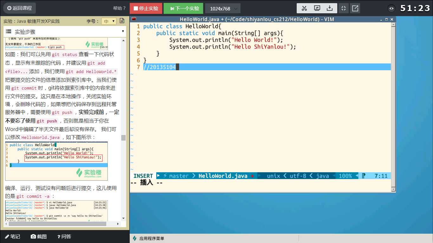This screenshot has height=243, width=433.
Task: Click the line 2 main method declaration
Action: pyautogui.click(x=220, y=33)
